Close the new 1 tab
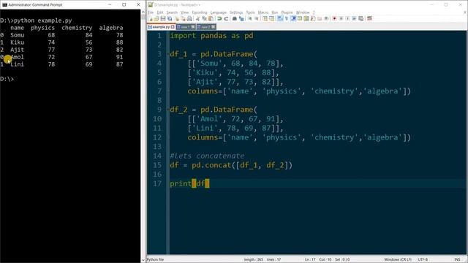 [x=193, y=27]
